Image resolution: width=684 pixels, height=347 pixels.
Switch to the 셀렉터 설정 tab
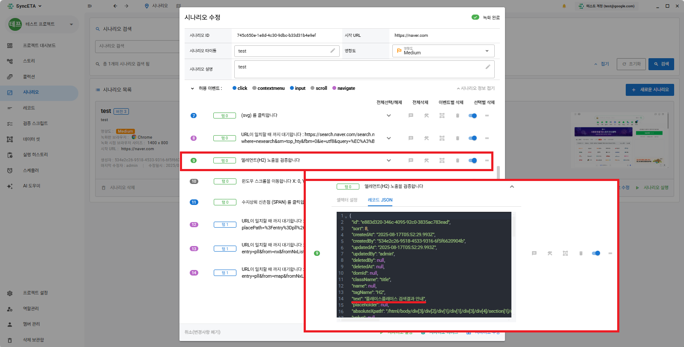[347, 200]
